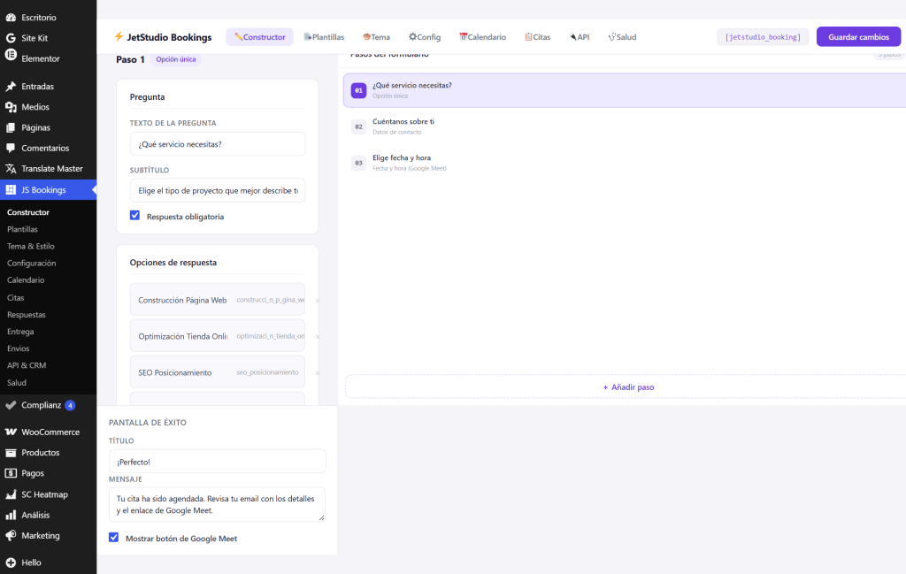The height and width of the screenshot is (574, 906).
Task: Click the Site Kit Google icon
Action: point(11,38)
